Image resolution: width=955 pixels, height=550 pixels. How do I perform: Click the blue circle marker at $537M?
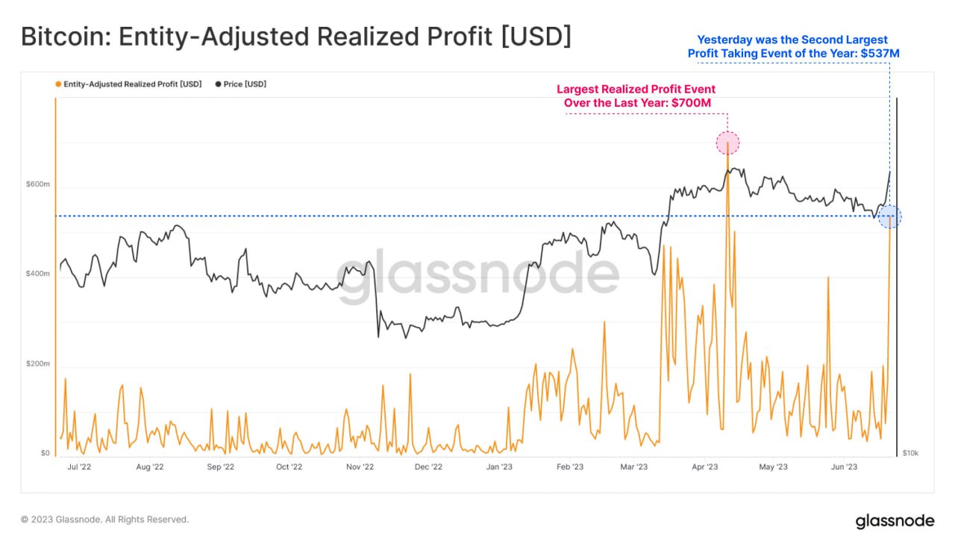[x=889, y=217]
